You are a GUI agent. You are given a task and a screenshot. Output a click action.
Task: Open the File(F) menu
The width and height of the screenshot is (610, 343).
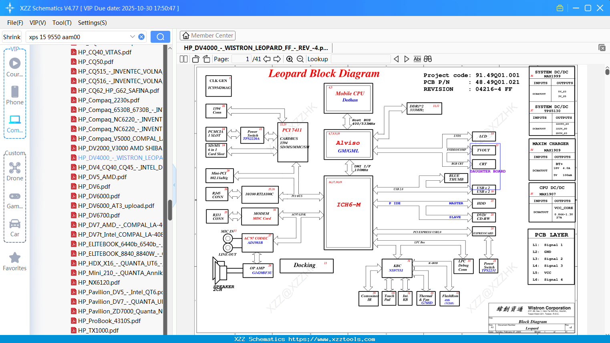(15, 23)
